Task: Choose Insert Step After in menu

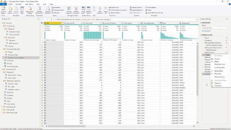Action: [x=219, y=68]
